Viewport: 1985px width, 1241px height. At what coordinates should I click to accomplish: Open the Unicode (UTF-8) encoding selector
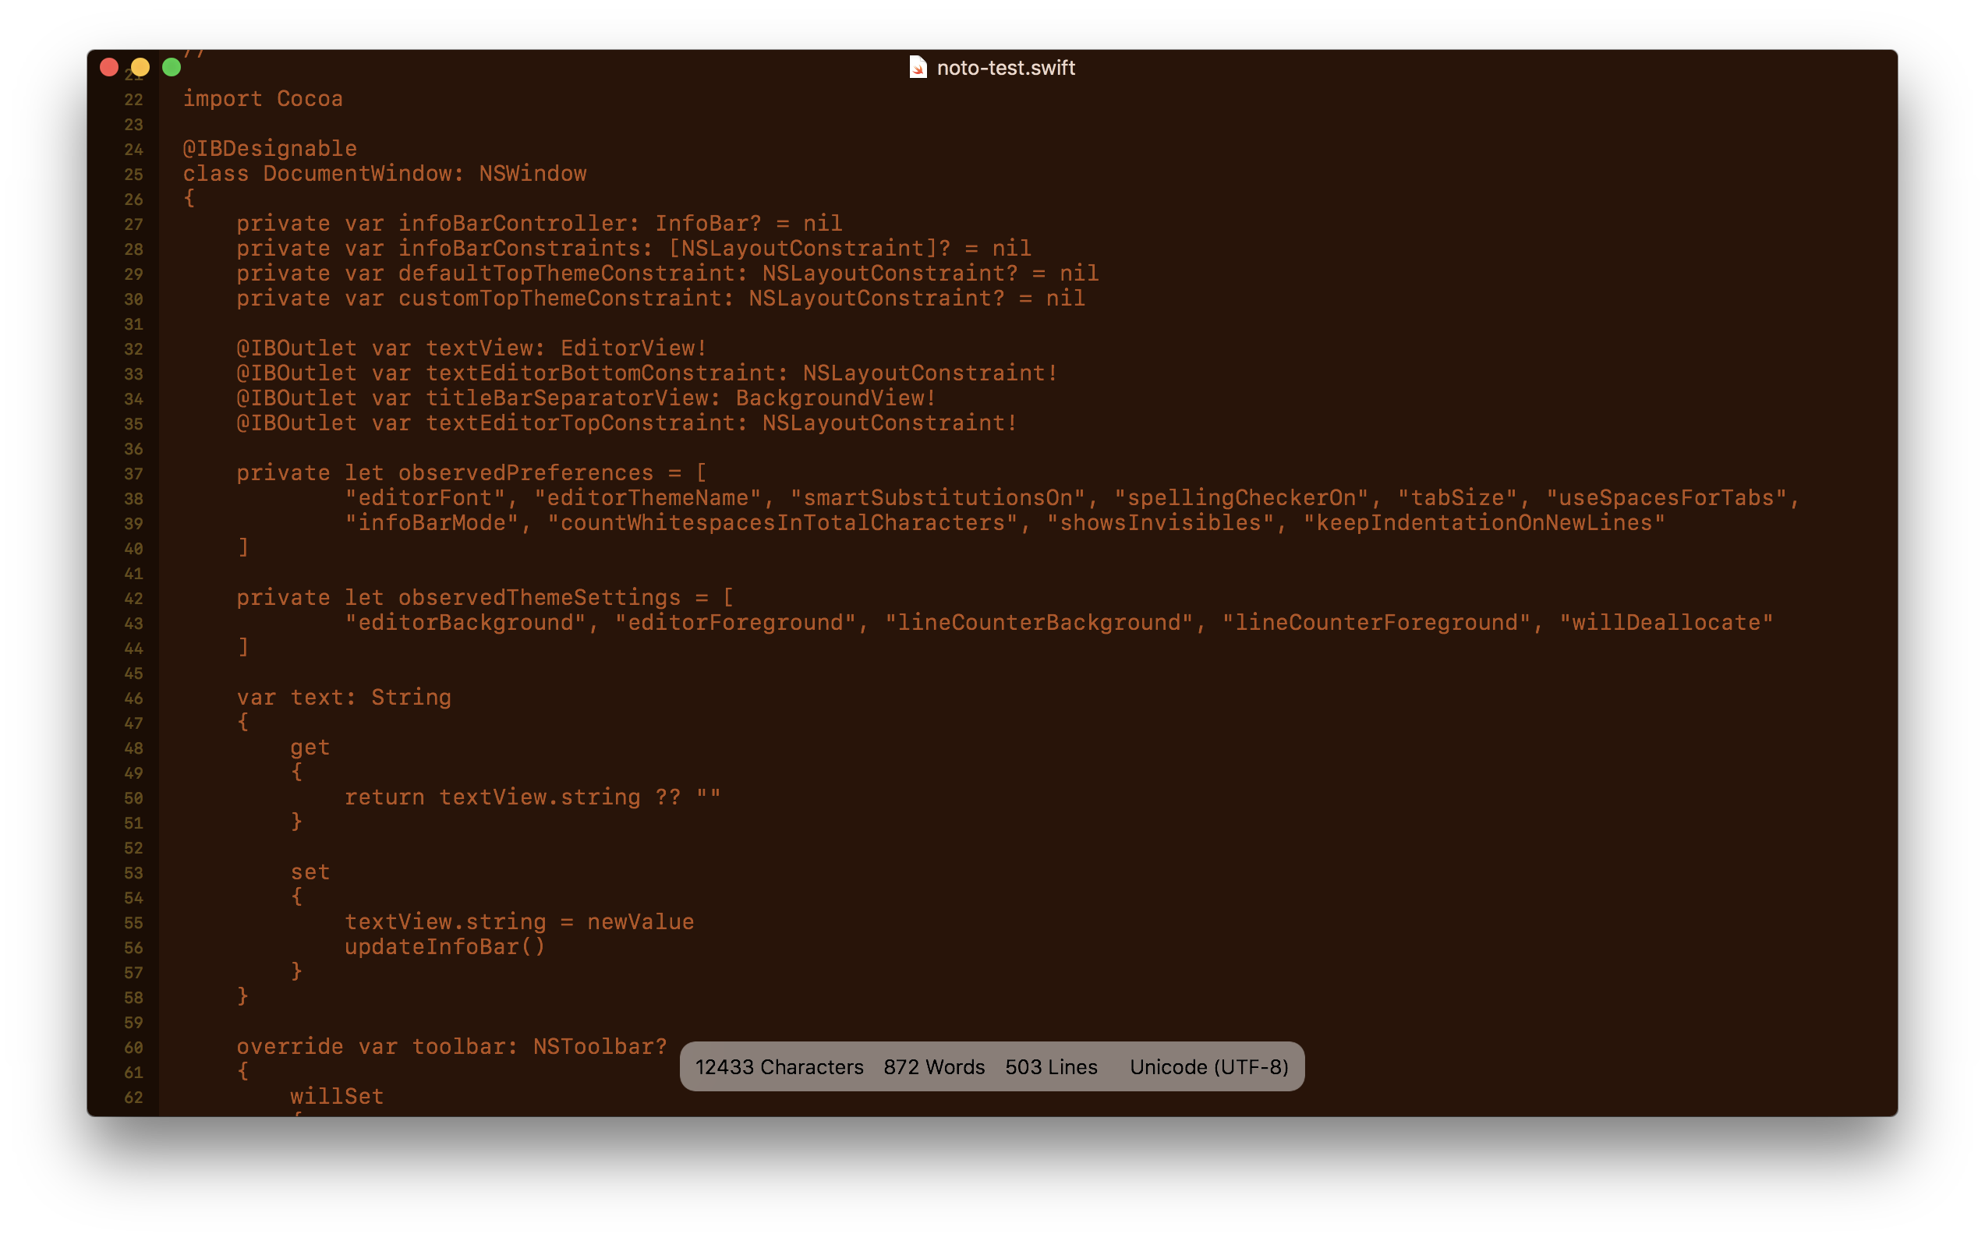pos(1208,1067)
